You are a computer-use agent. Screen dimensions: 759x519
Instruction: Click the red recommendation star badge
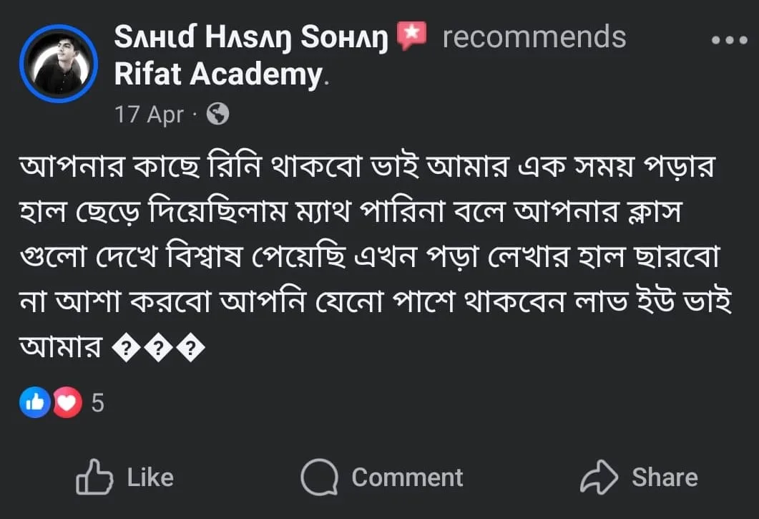[411, 36]
